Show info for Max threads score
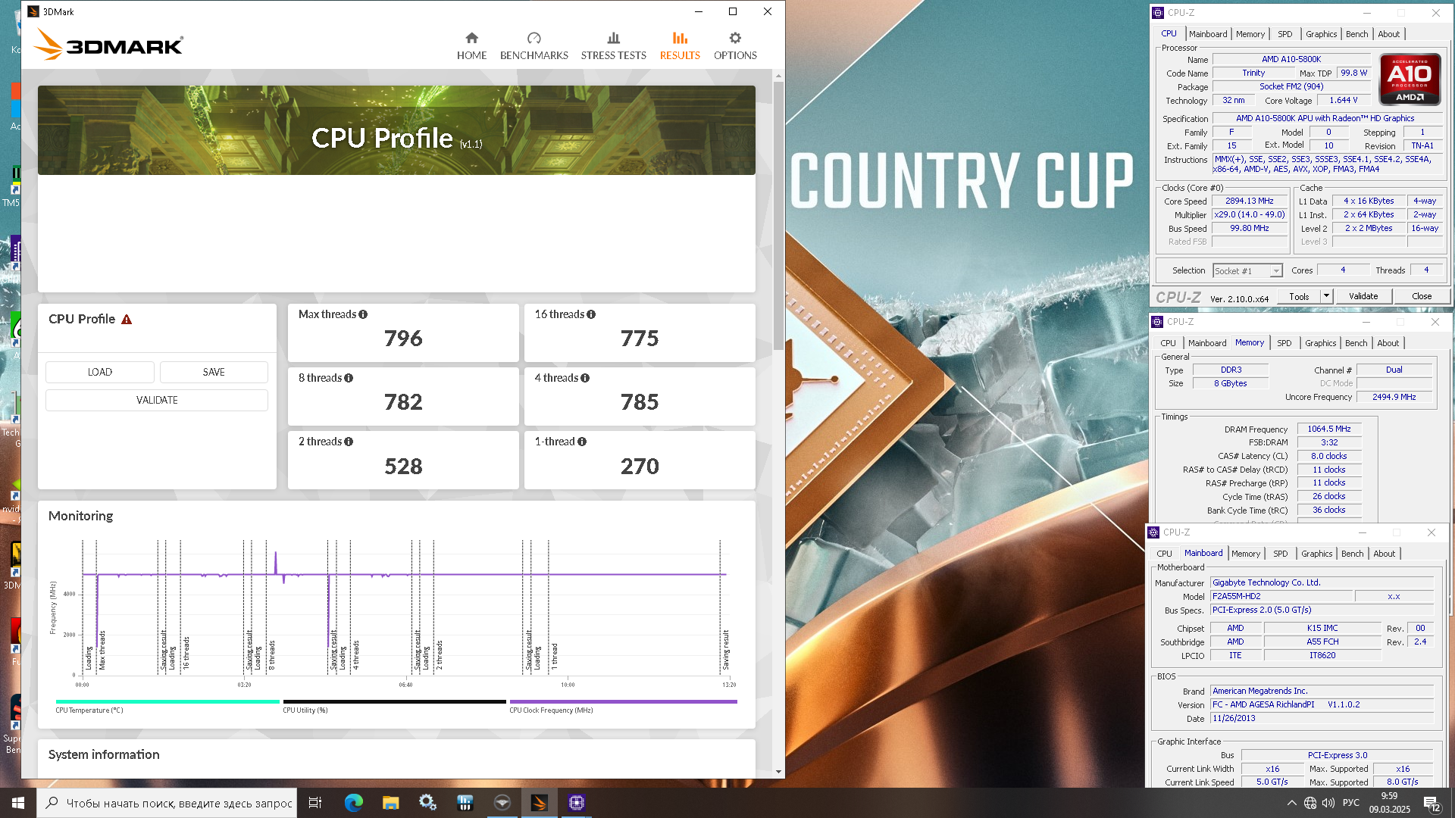This screenshot has width=1455, height=818. [x=363, y=314]
